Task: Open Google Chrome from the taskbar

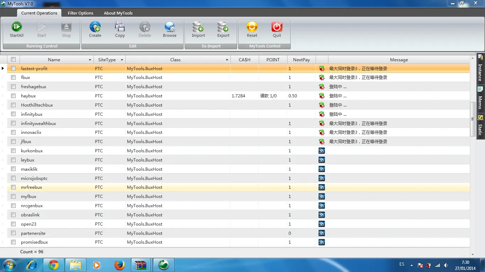Action: point(54,265)
